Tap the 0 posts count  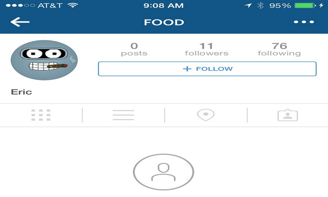tap(134, 49)
